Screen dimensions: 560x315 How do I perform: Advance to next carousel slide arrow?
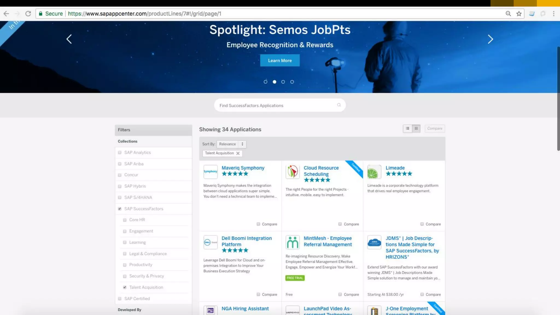[x=490, y=39]
